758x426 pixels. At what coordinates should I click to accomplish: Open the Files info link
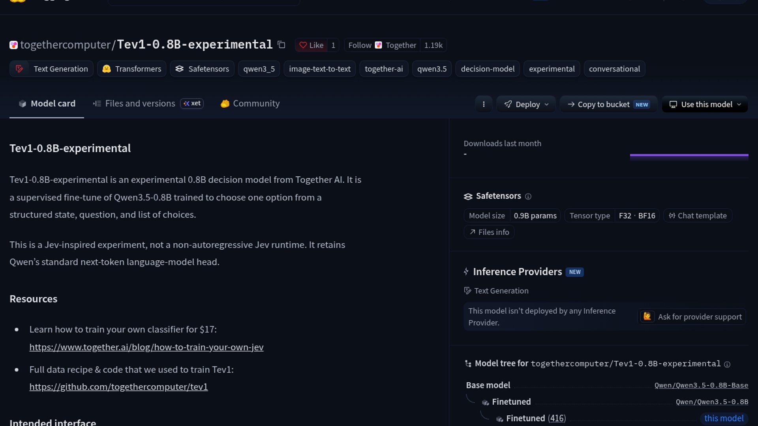coord(489,232)
